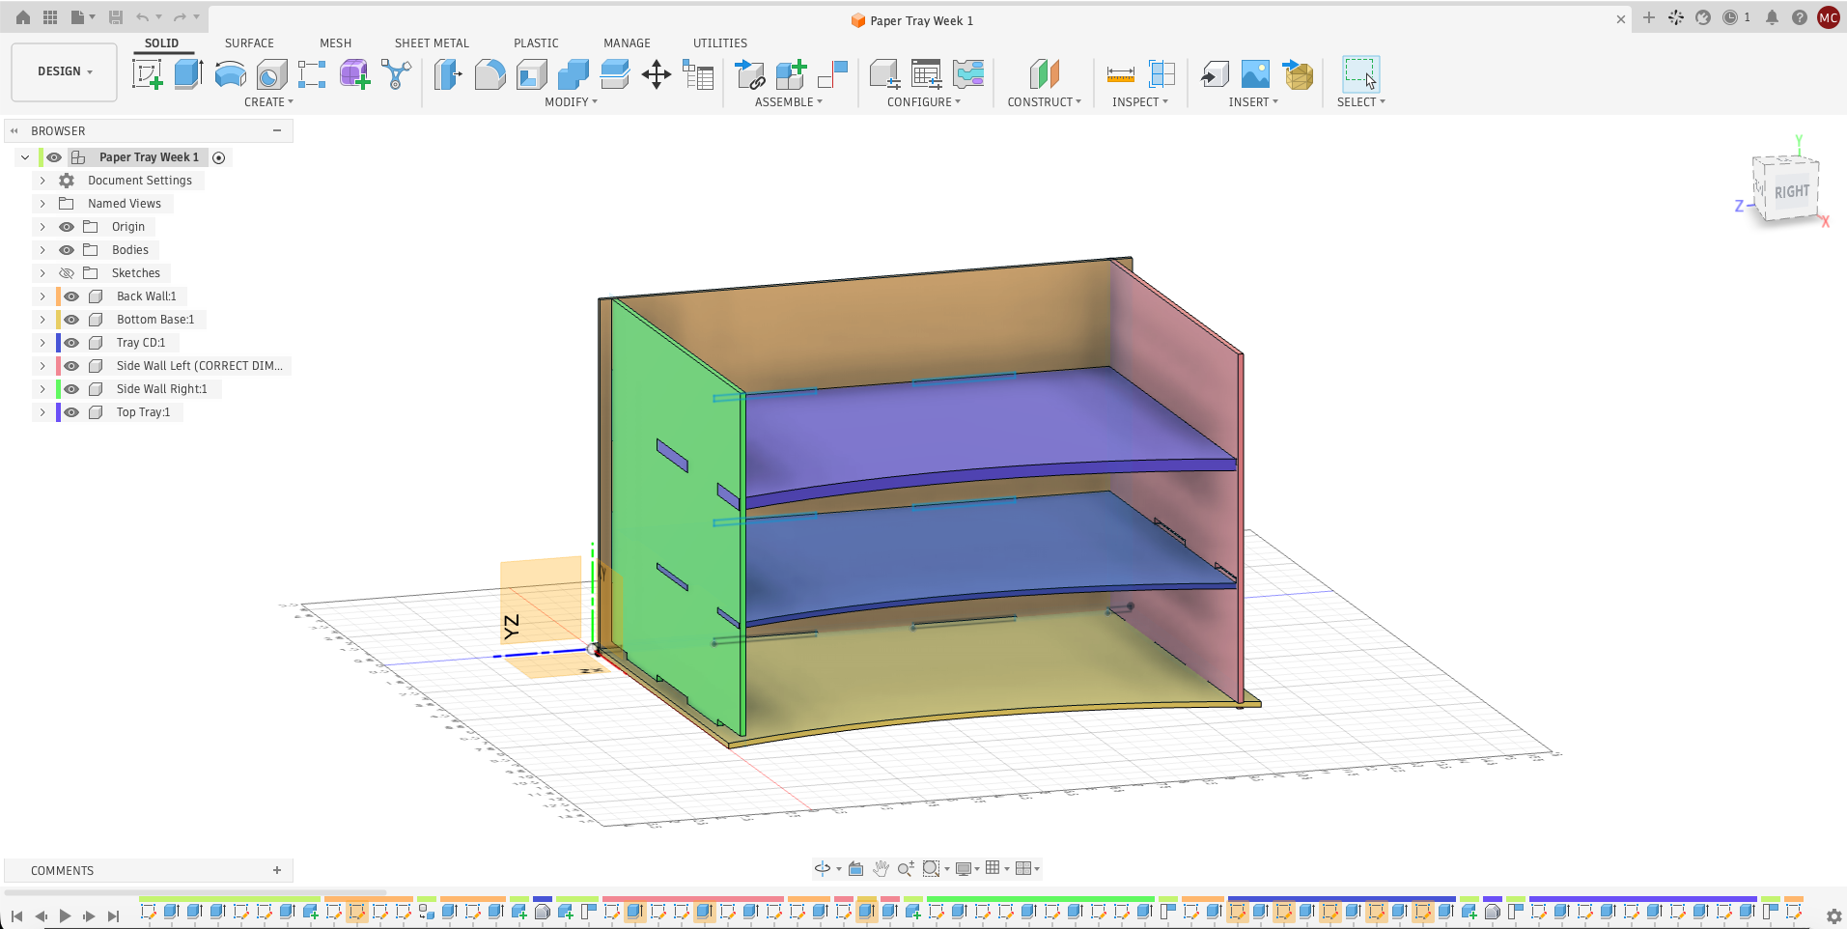
Task: Expand the Bodies folder
Action: click(42, 250)
